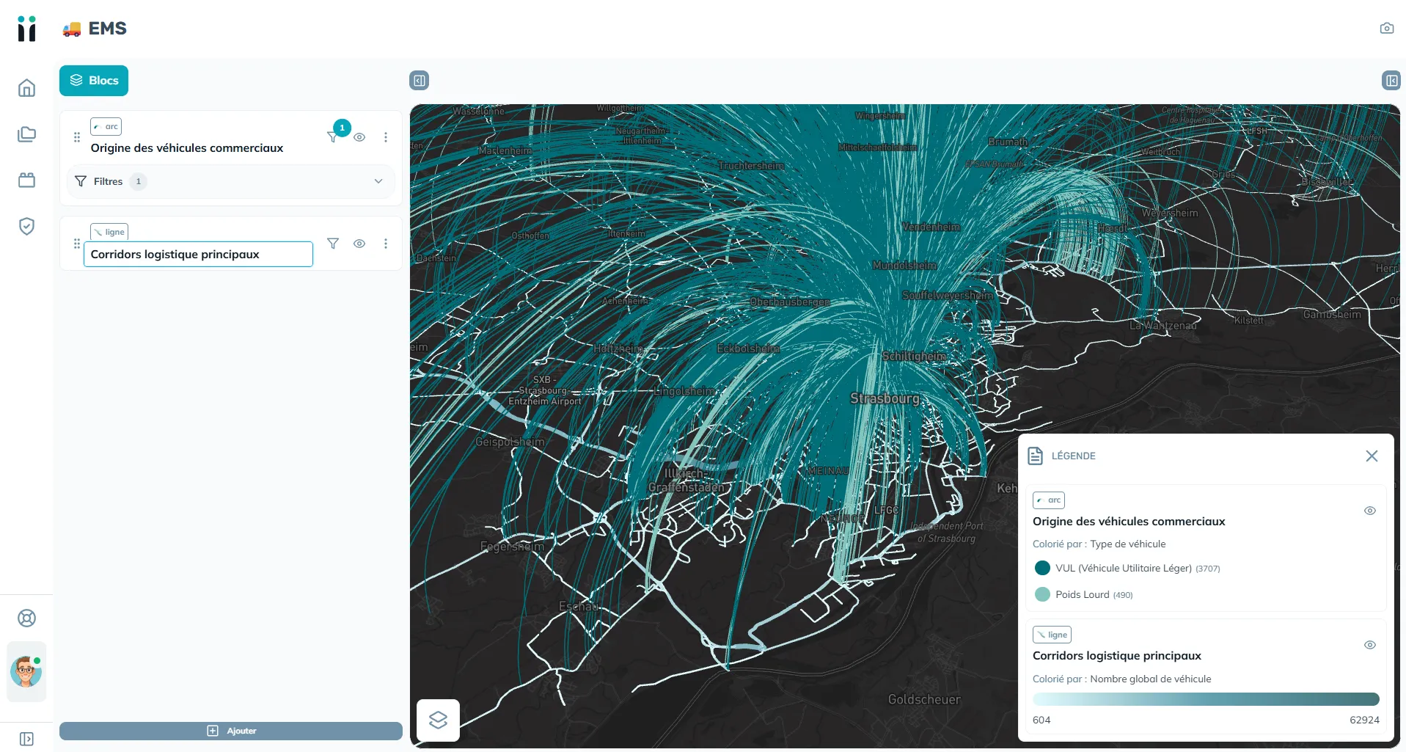The width and height of the screenshot is (1406, 752).
Task: Click the Filtres funnel icon
Action: click(x=81, y=181)
